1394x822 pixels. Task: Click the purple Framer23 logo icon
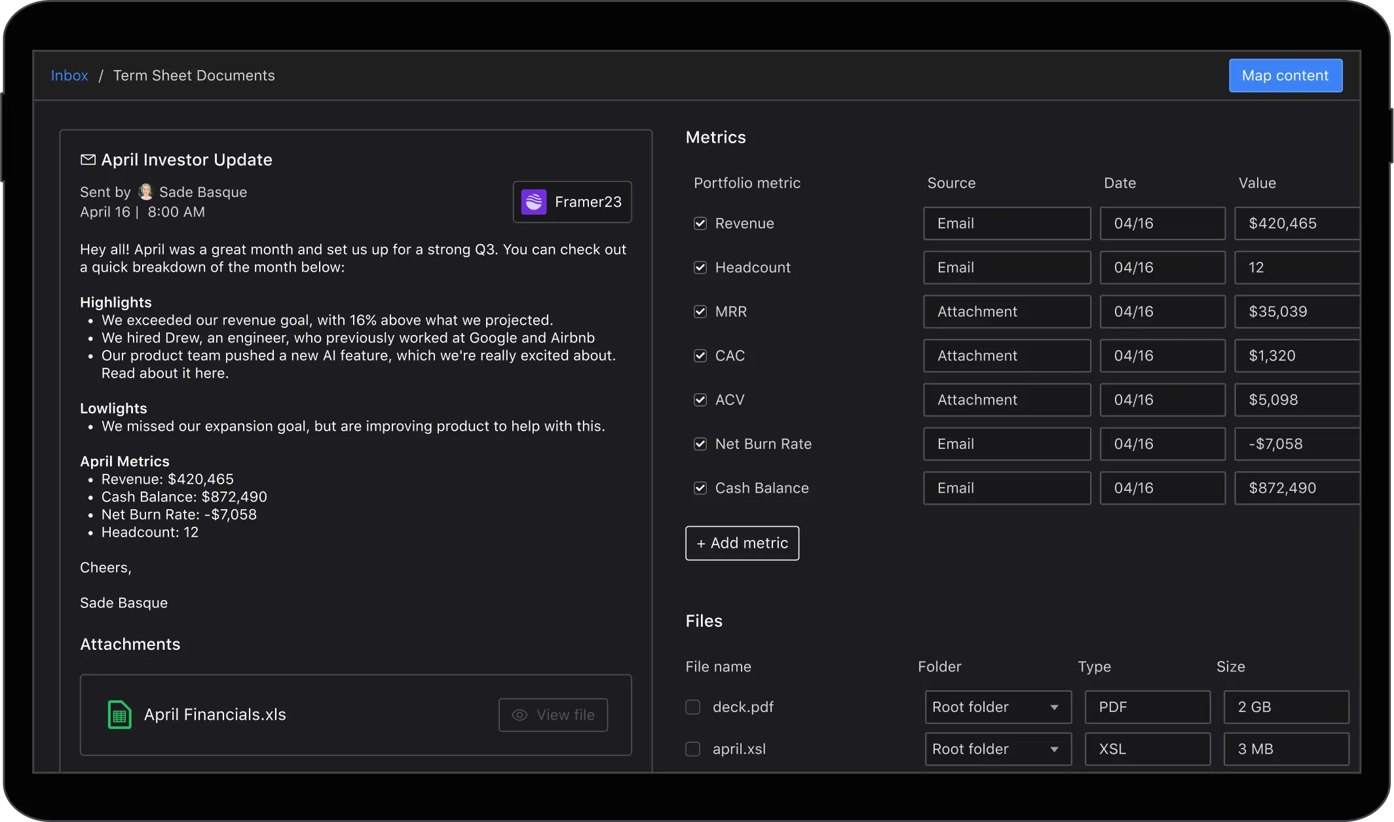click(534, 202)
